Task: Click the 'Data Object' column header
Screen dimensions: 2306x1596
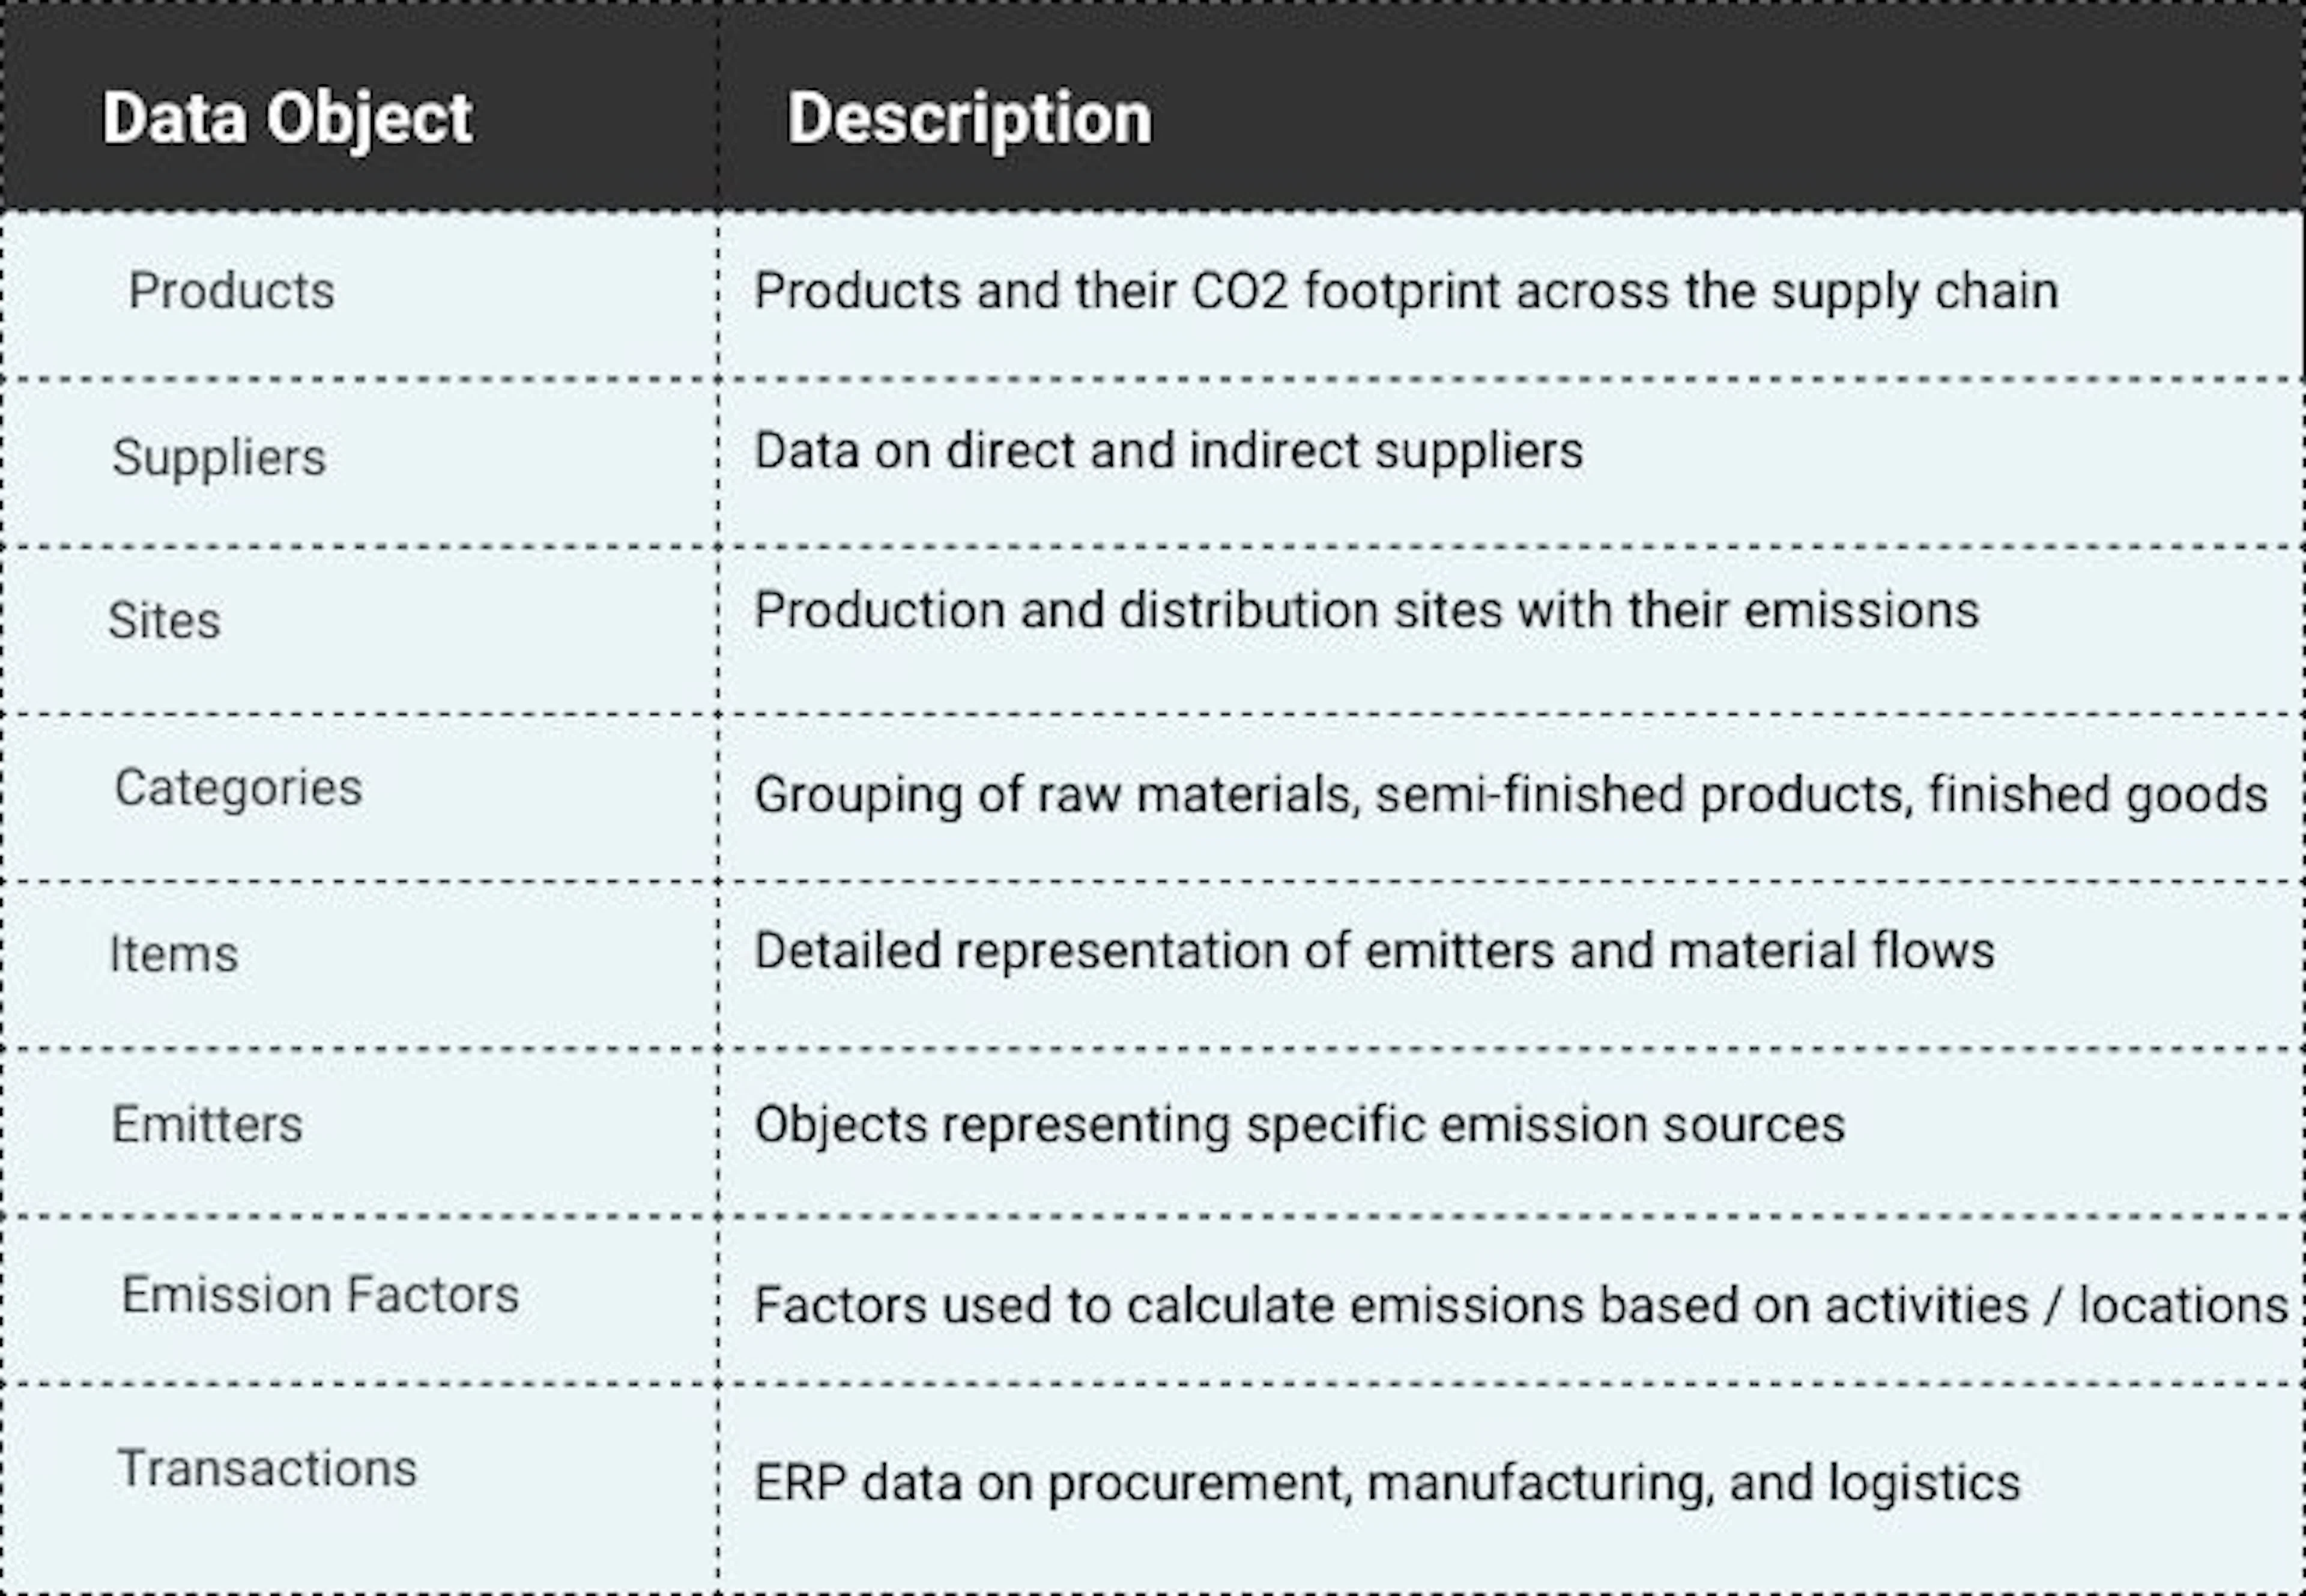Action: click(287, 119)
